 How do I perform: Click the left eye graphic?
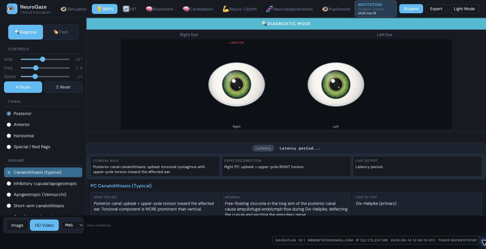[x=336, y=85]
